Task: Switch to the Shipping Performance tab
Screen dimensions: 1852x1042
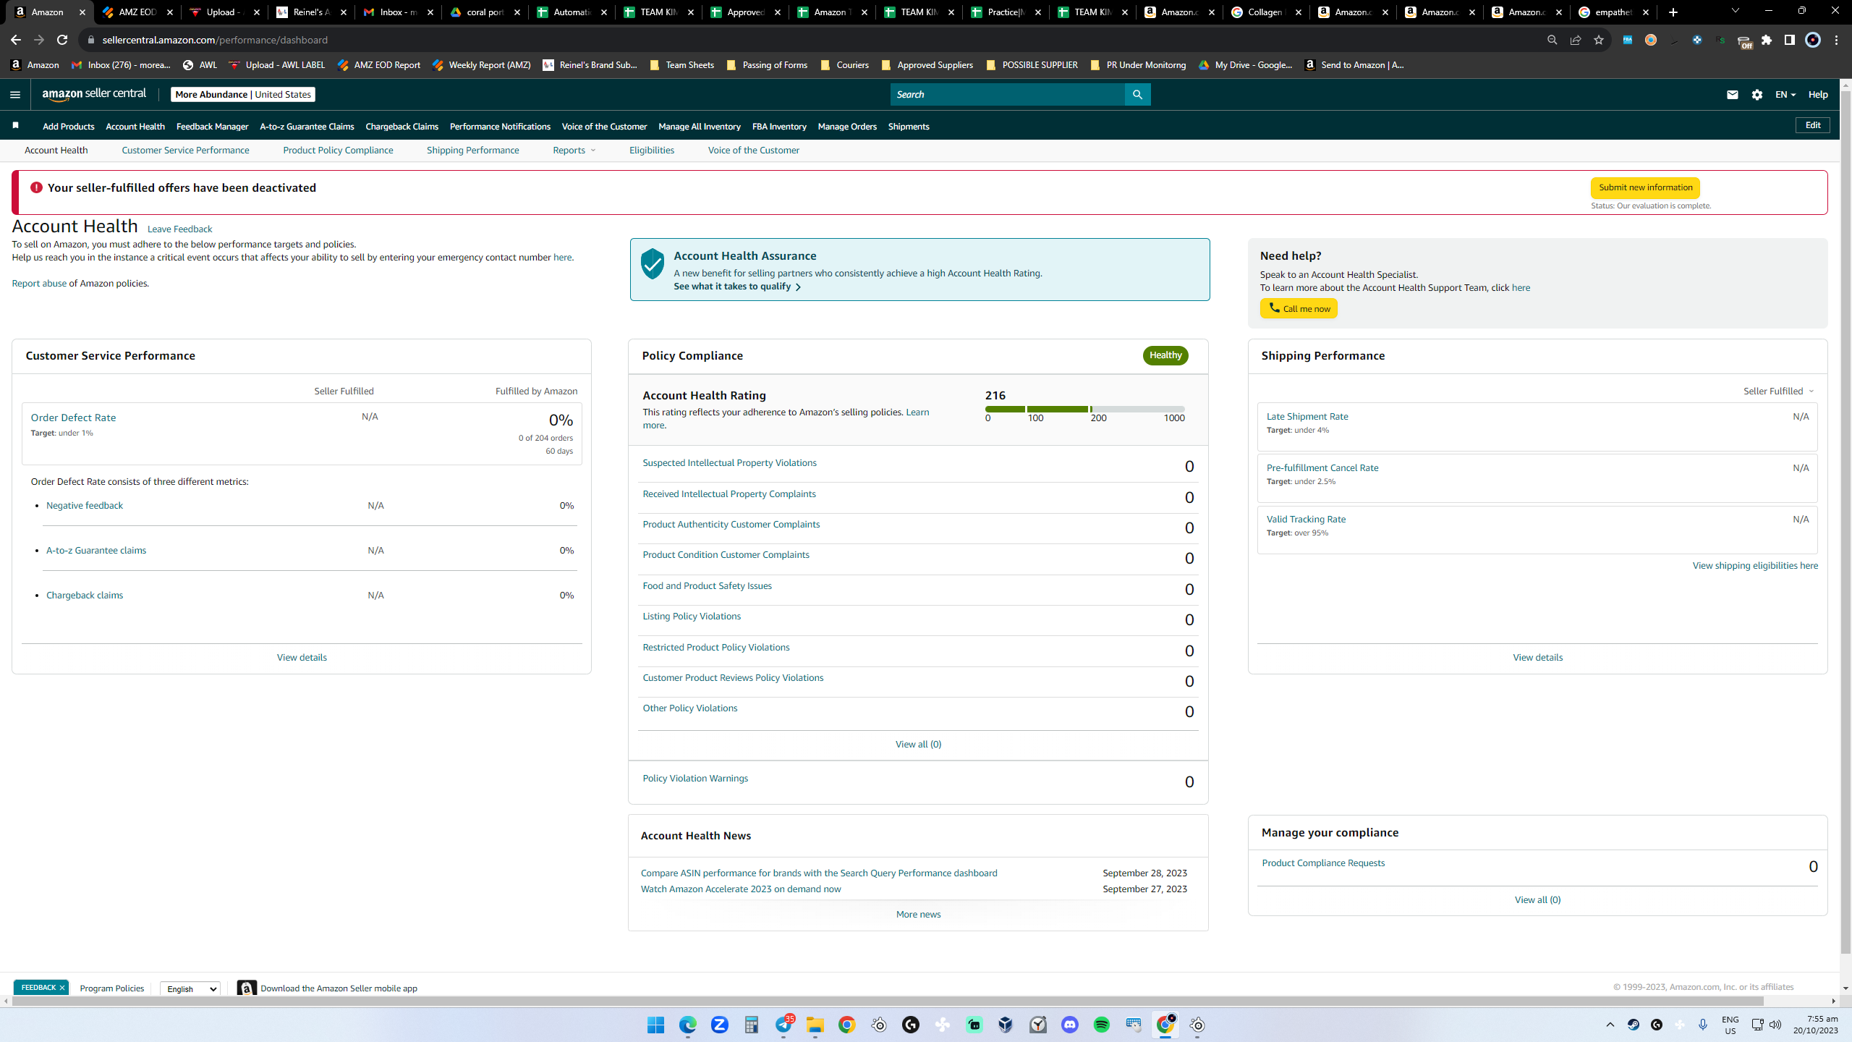Action: [472, 150]
